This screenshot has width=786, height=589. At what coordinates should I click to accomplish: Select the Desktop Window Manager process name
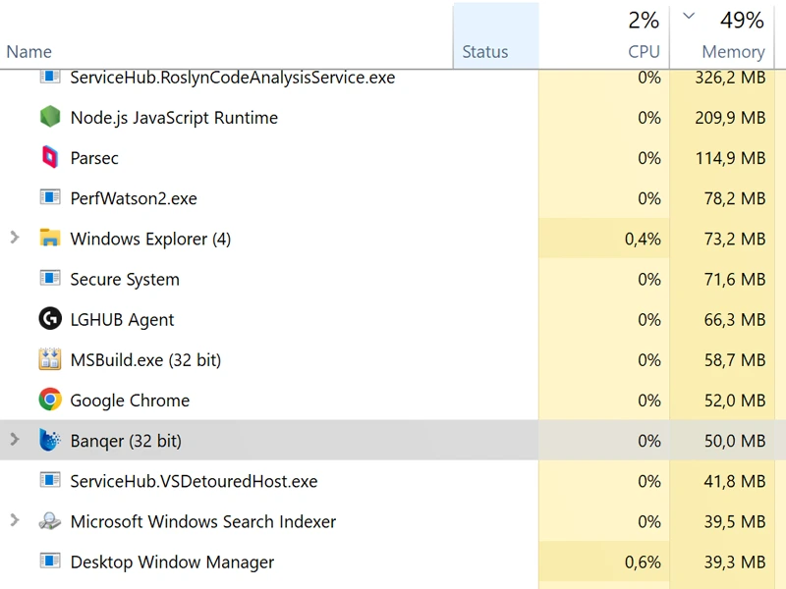coord(172,562)
